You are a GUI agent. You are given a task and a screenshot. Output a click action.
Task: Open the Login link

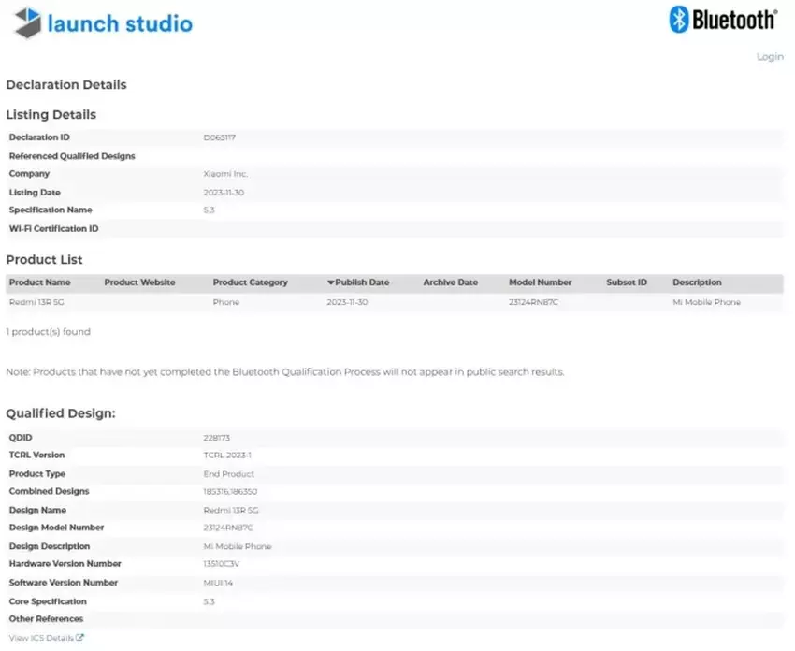point(769,57)
